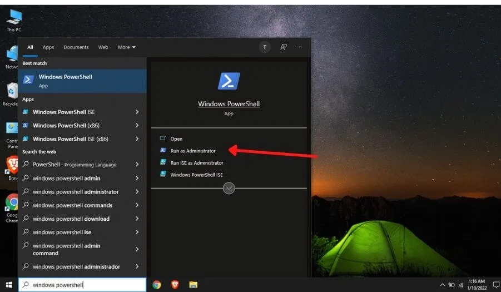The height and width of the screenshot is (292, 501).
Task: Click the Windows PowerShell ISE icon in preview pane
Action: tap(163, 174)
